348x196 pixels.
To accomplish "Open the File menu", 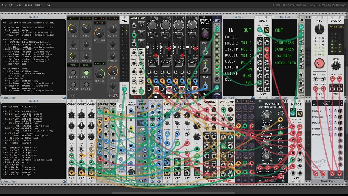I will pyautogui.click(x=4, y=5).
